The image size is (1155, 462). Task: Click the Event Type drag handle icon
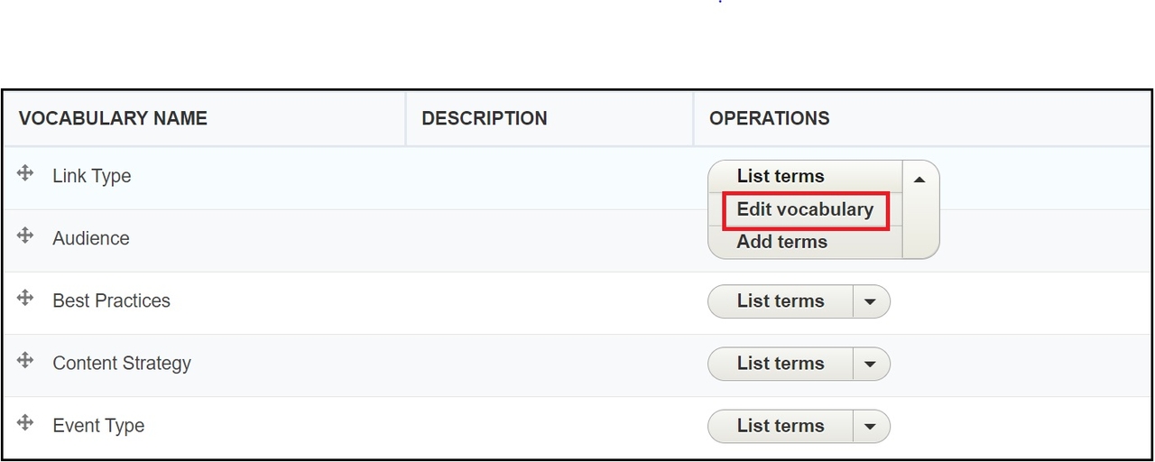click(25, 422)
